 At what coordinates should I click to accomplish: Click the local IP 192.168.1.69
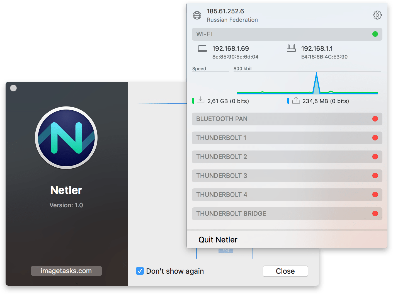coord(231,48)
